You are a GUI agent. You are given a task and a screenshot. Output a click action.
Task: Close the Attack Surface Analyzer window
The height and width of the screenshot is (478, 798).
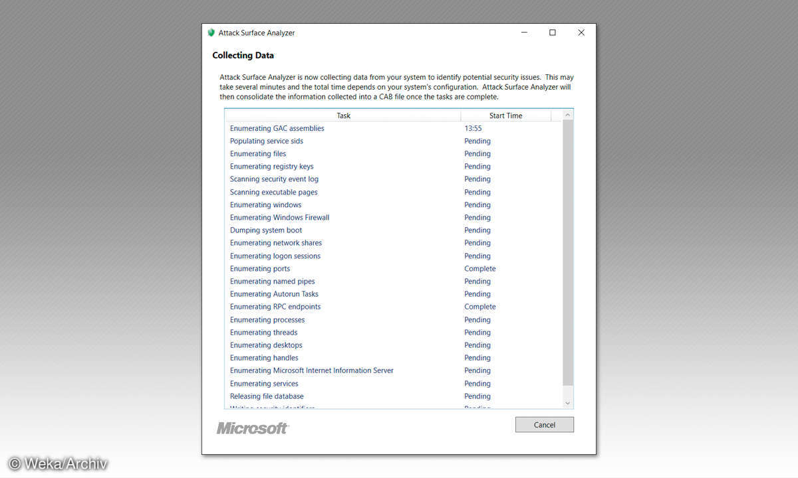click(x=581, y=33)
